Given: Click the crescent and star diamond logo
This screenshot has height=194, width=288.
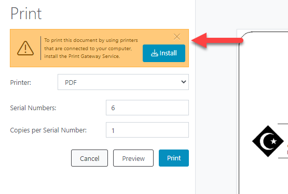Looking at the screenshot, I should pos(268,141).
